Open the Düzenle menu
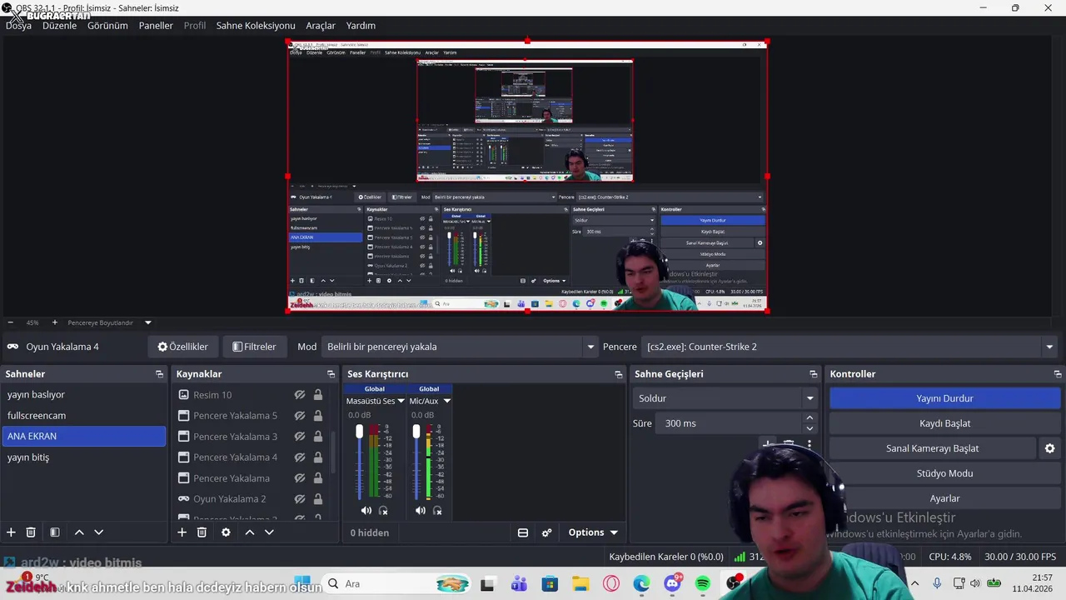Viewport: 1066px width, 600px height. (x=59, y=26)
